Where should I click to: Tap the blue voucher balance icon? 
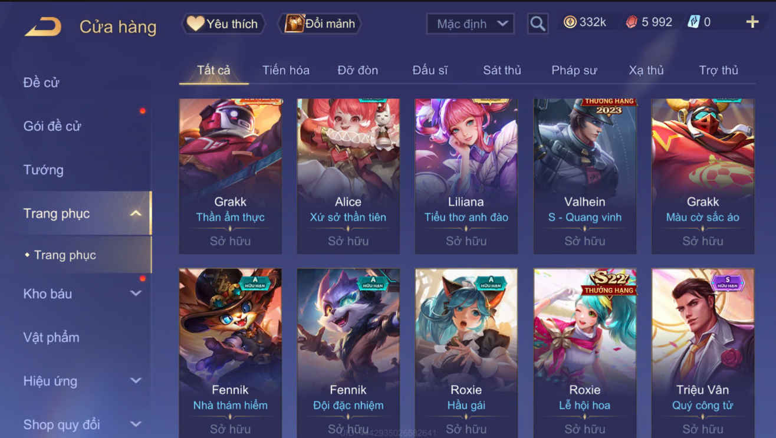click(693, 22)
